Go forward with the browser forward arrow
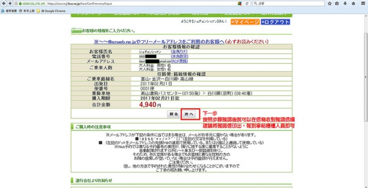The image size is (368, 188). pyautogui.click(x=10, y=4)
